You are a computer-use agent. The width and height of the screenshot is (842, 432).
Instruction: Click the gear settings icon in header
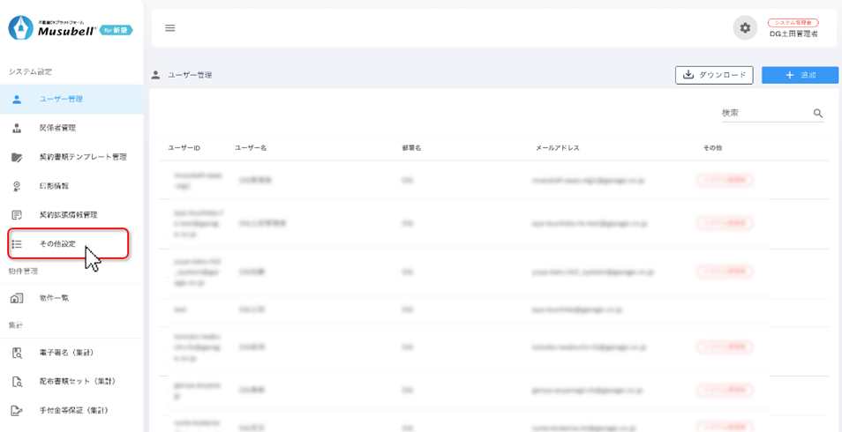pos(745,28)
